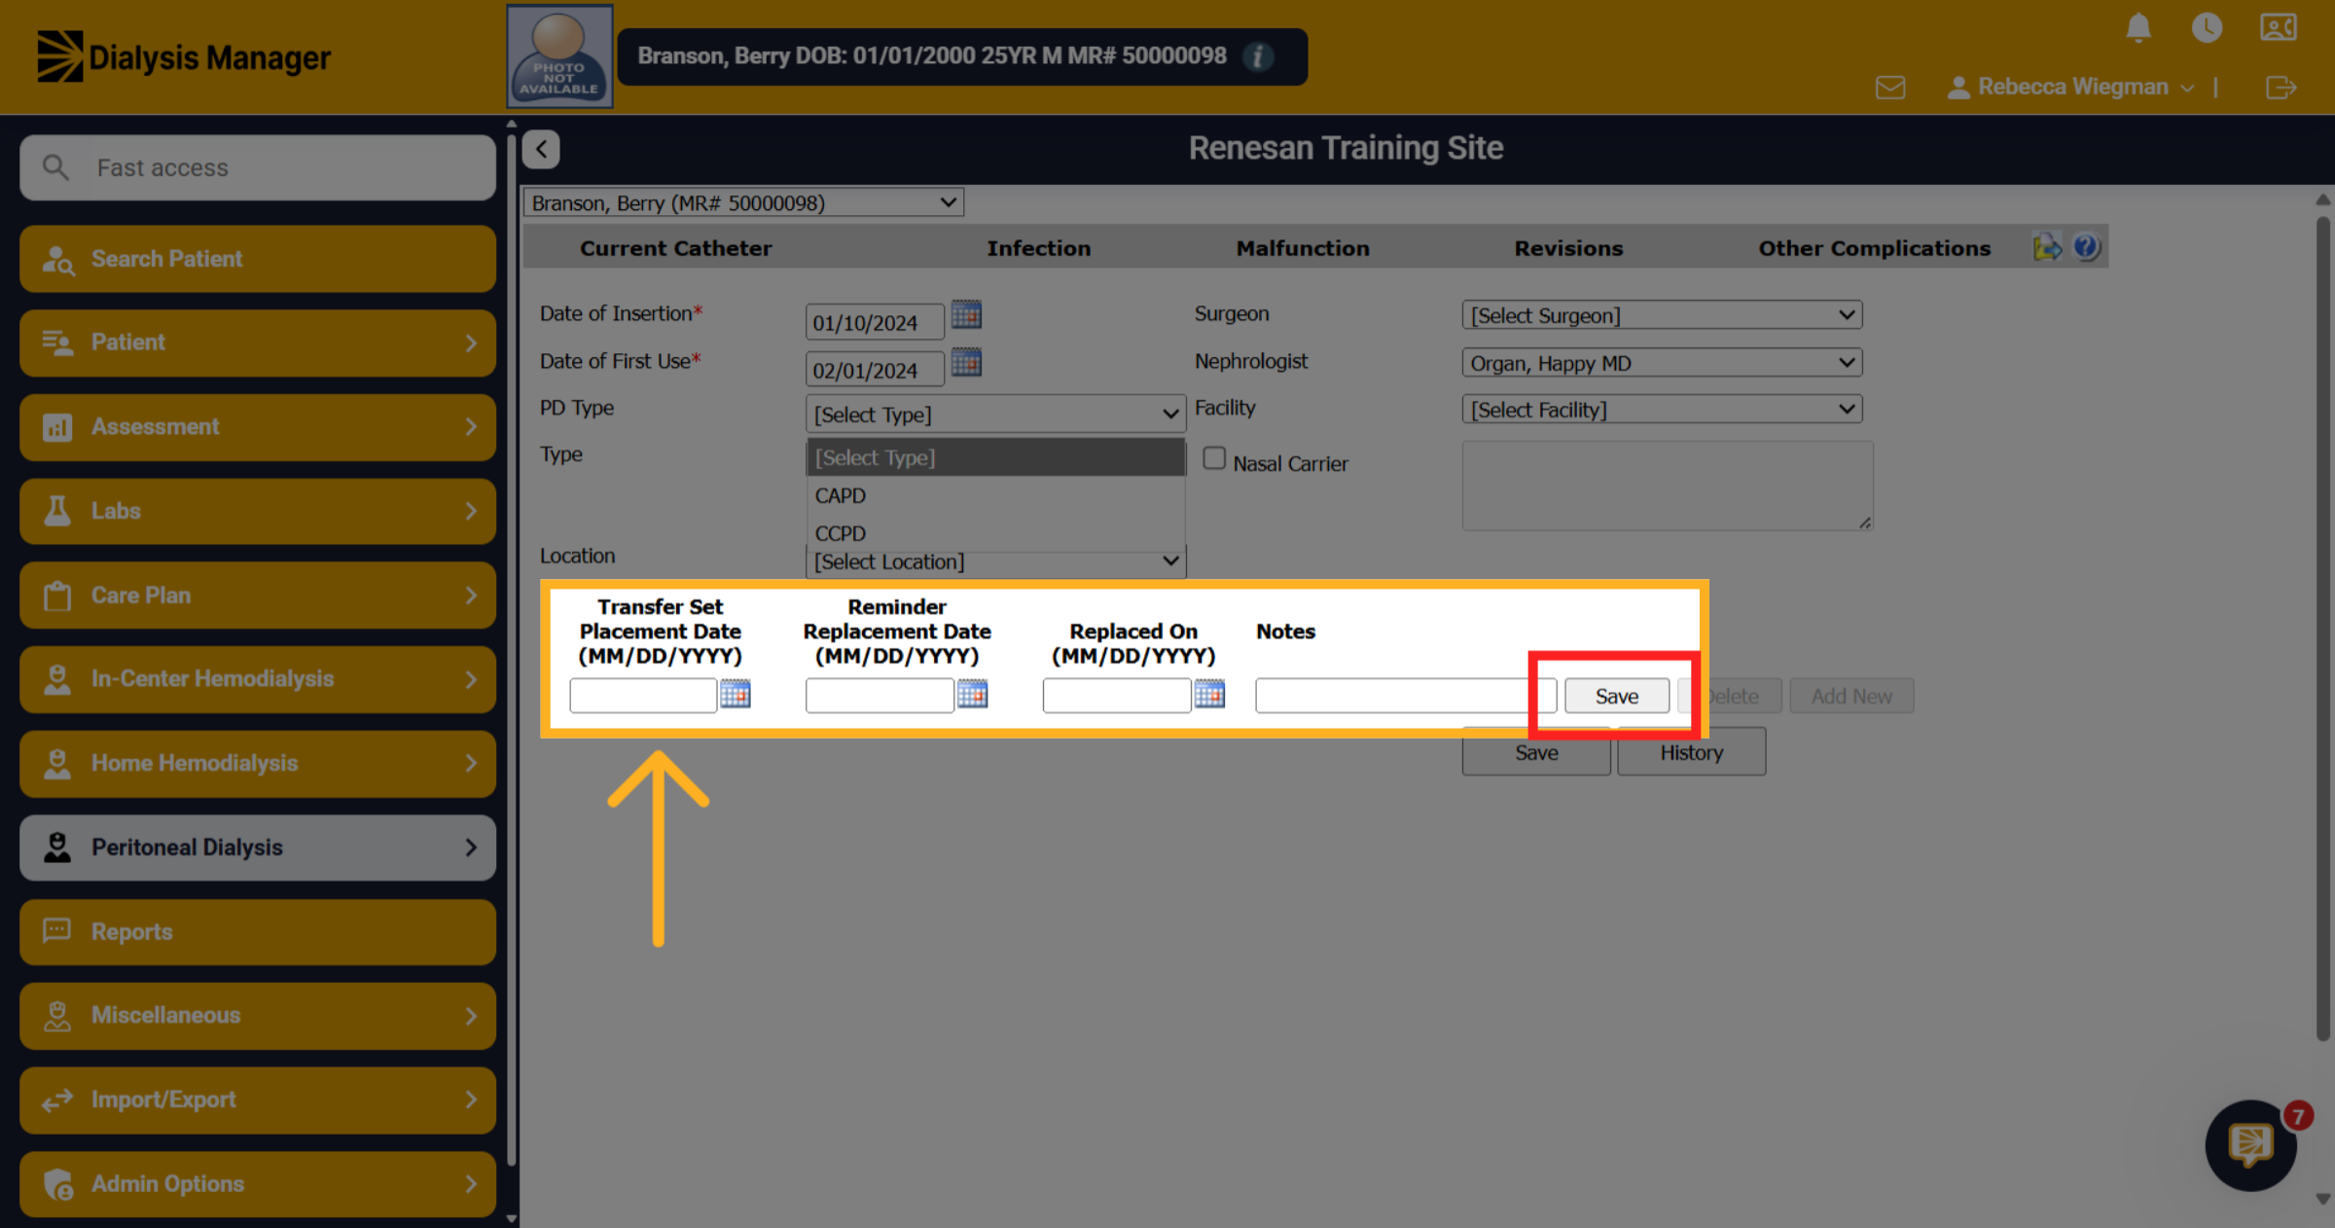This screenshot has width=2335, height=1228.
Task: Choose CCPD from the Type list
Action: click(x=995, y=532)
